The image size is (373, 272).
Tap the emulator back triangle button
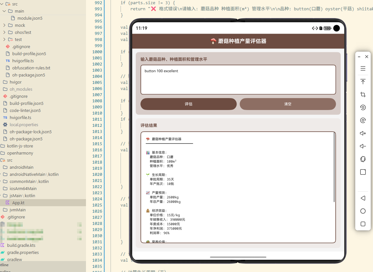[x=363, y=198]
